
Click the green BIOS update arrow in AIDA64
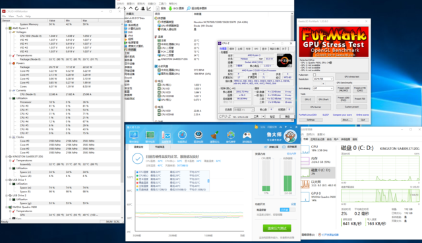coord(170,9)
